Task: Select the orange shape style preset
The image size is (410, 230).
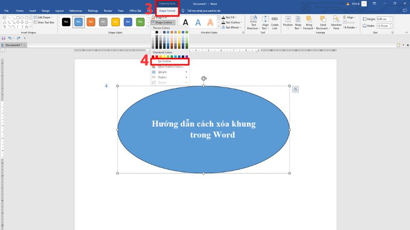Action: click(91, 21)
